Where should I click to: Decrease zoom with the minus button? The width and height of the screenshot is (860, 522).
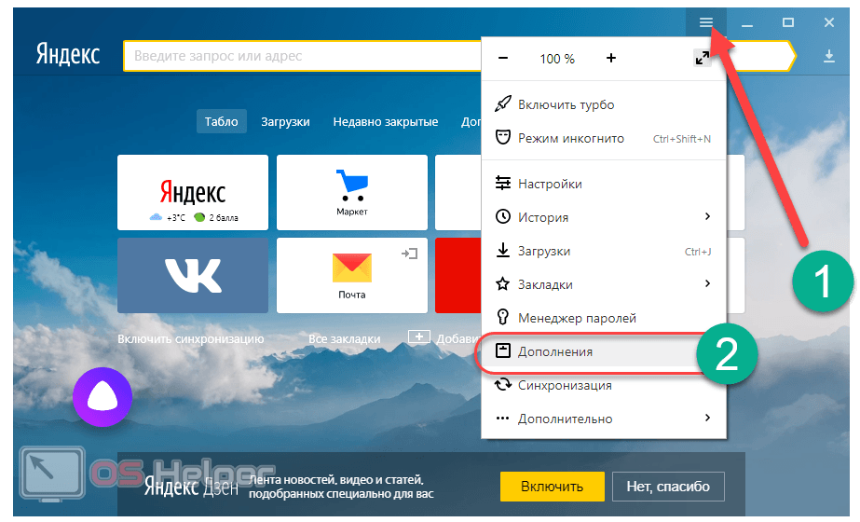pyautogui.click(x=503, y=58)
